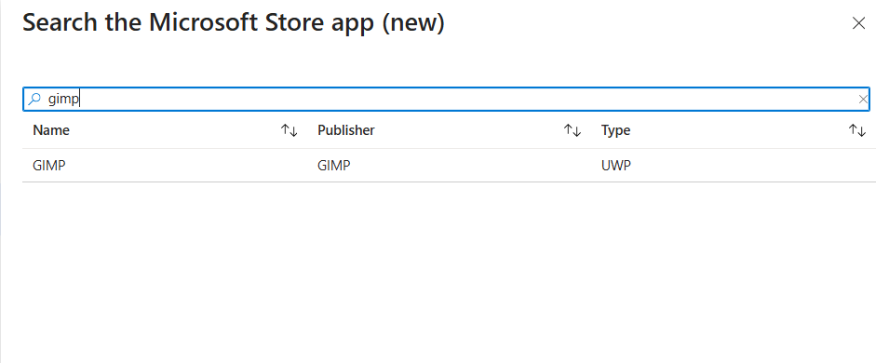Screen dimensions: 889x363
Task: Select the GIMP publisher cell
Action: click(334, 166)
